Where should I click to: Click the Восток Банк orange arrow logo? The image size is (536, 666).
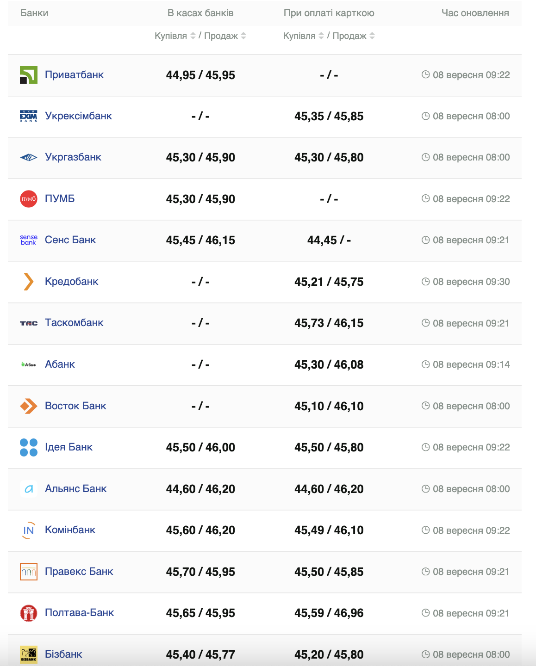click(29, 406)
